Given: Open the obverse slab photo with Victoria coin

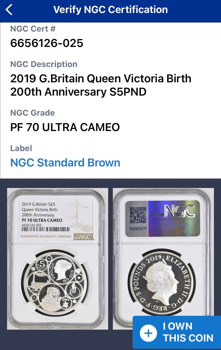Looking at the screenshot, I should [57, 259].
